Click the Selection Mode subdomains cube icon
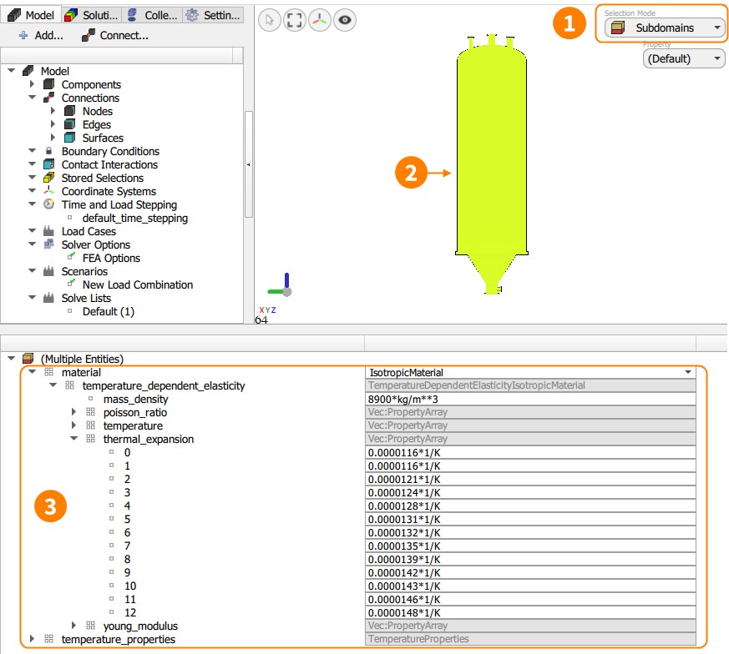The width and height of the screenshot is (729, 654). pos(618,28)
